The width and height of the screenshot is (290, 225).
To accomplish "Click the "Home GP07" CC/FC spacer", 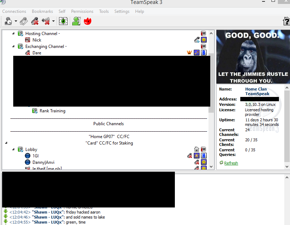I will point(109,137).
